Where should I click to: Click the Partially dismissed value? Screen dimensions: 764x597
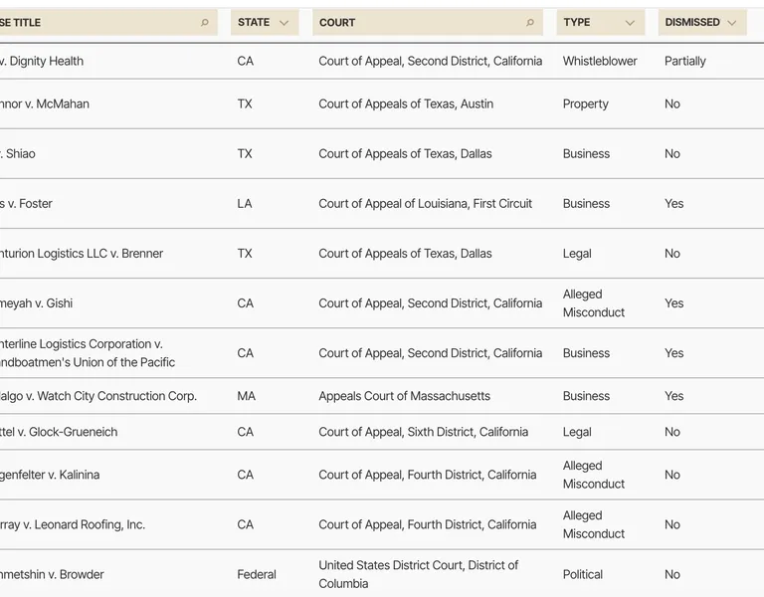point(685,61)
